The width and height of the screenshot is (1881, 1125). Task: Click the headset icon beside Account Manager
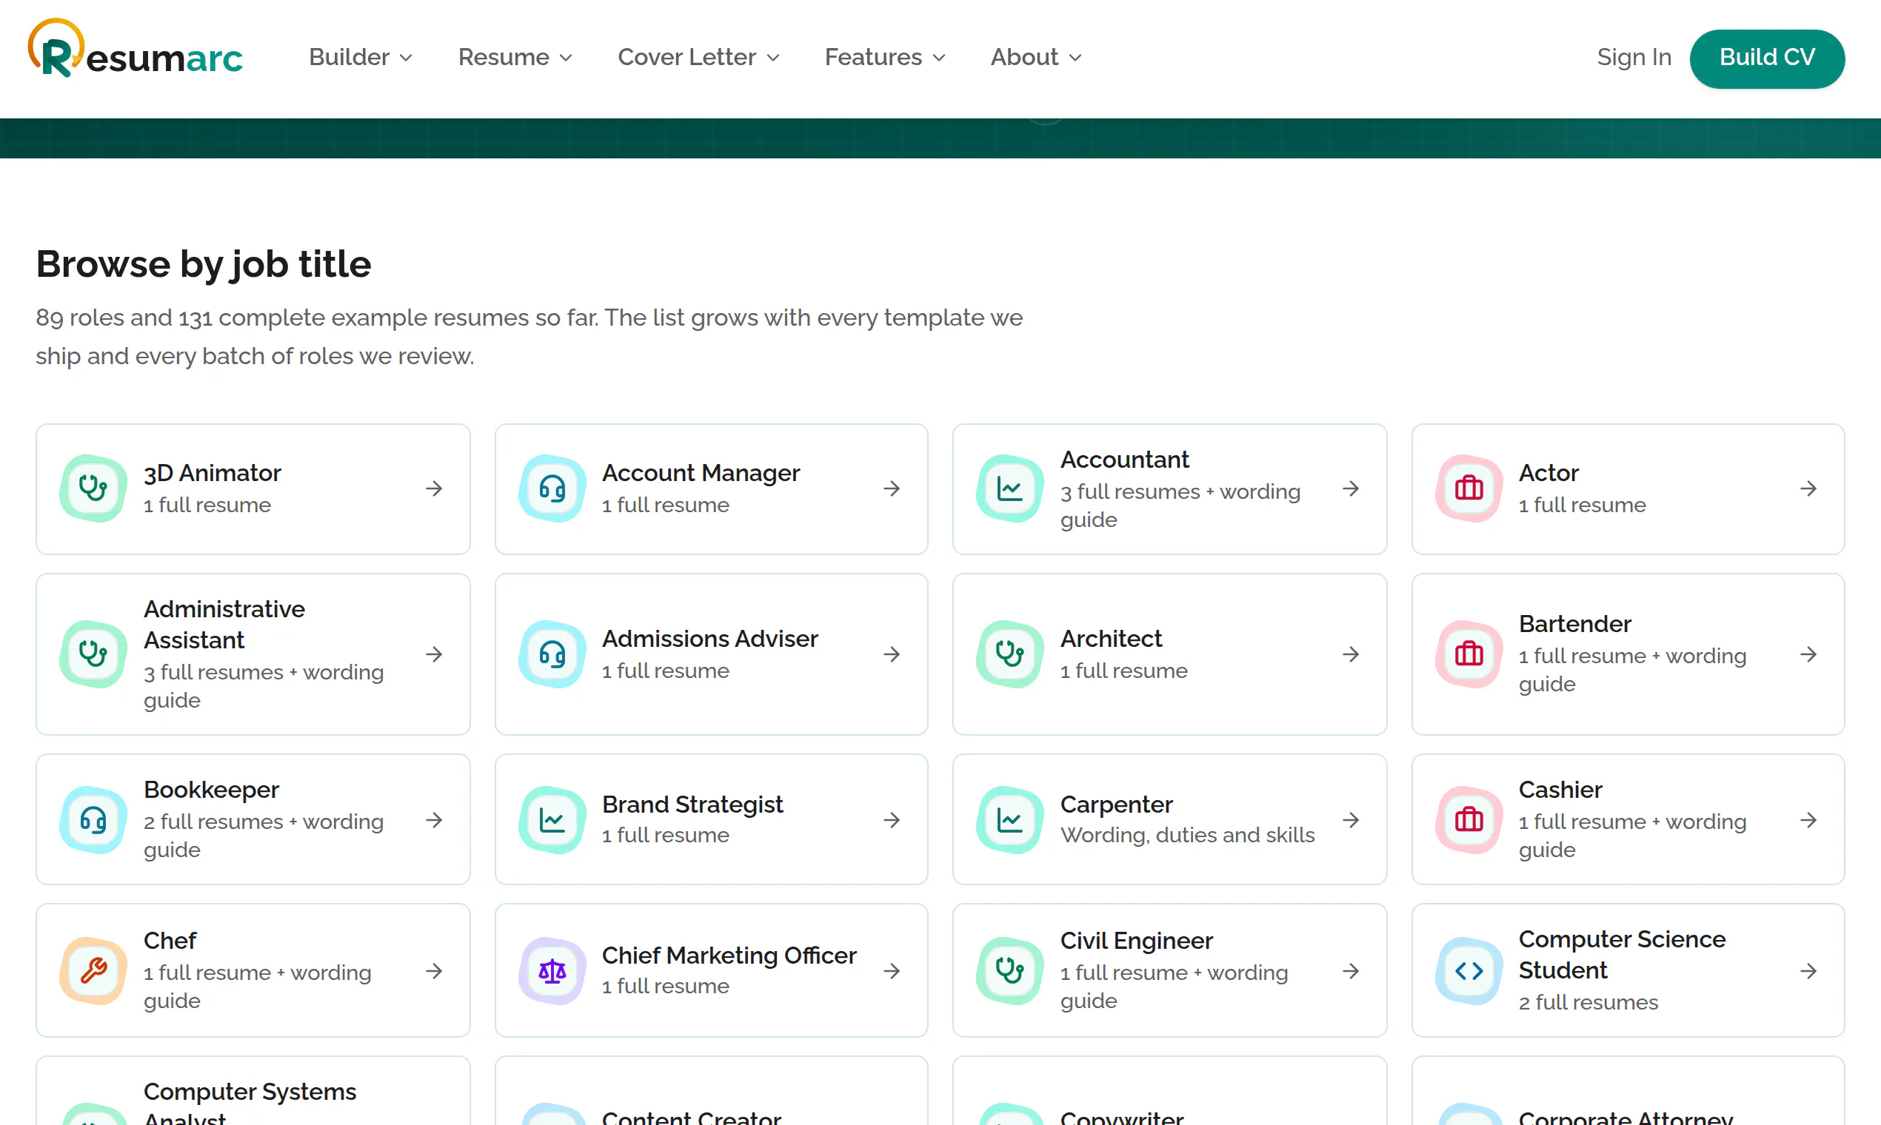pos(552,488)
